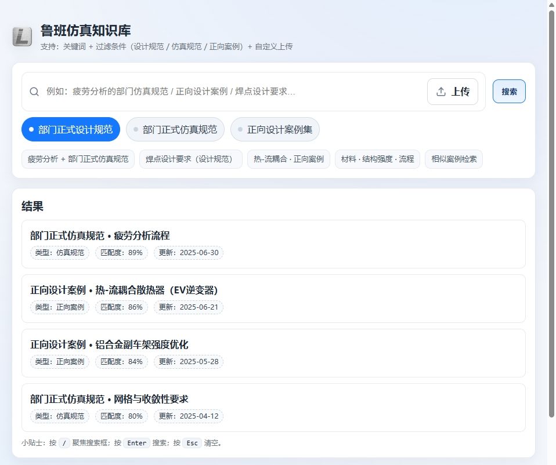The width and height of the screenshot is (556, 465).
Task: Open the 铝合金副车架强度优化 result
Action: tap(273, 344)
